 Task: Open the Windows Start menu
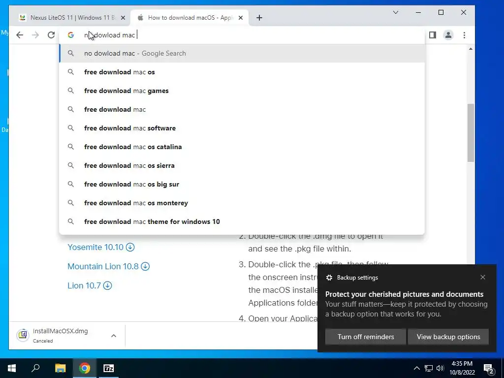coord(12,368)
